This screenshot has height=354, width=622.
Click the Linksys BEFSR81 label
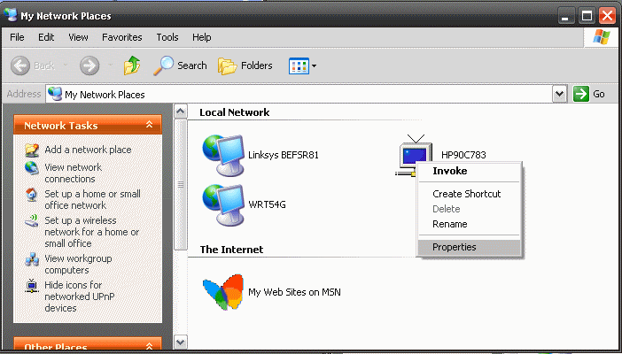[284, 155]
